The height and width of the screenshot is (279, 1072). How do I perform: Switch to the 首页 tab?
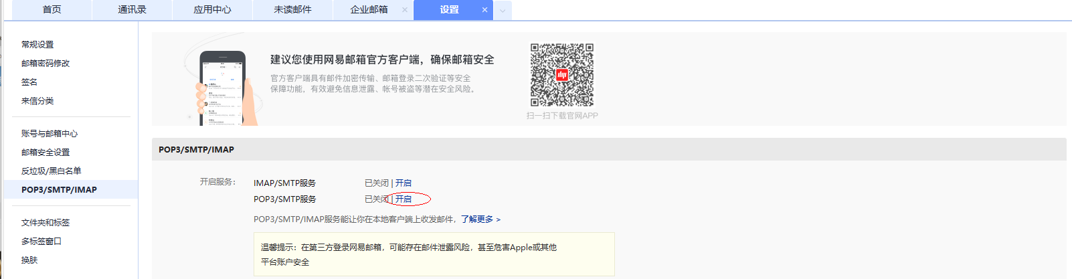(52, 9)
